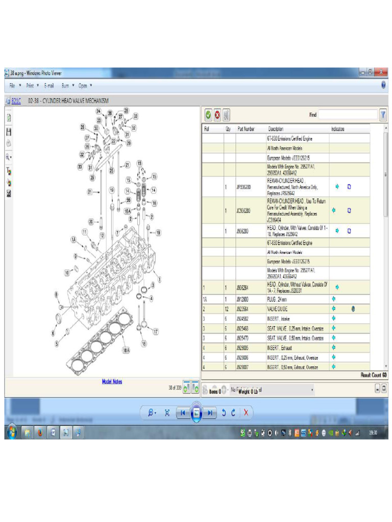Click the blue arrow indicator for J936280 row
The image size is (392, 522).
click(x=337, y=231)
